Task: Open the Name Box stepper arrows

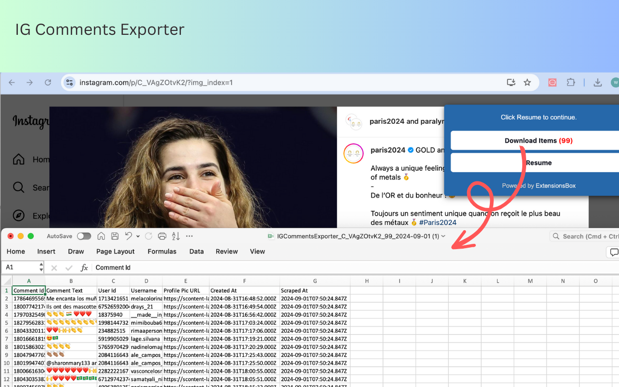Action: pos(41,268)
